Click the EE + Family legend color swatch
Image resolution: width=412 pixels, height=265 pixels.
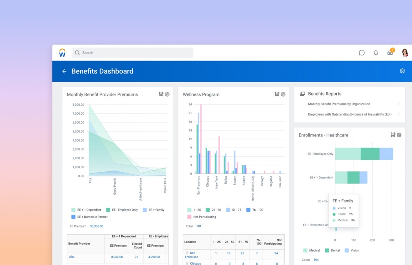(x=145, y=210)
